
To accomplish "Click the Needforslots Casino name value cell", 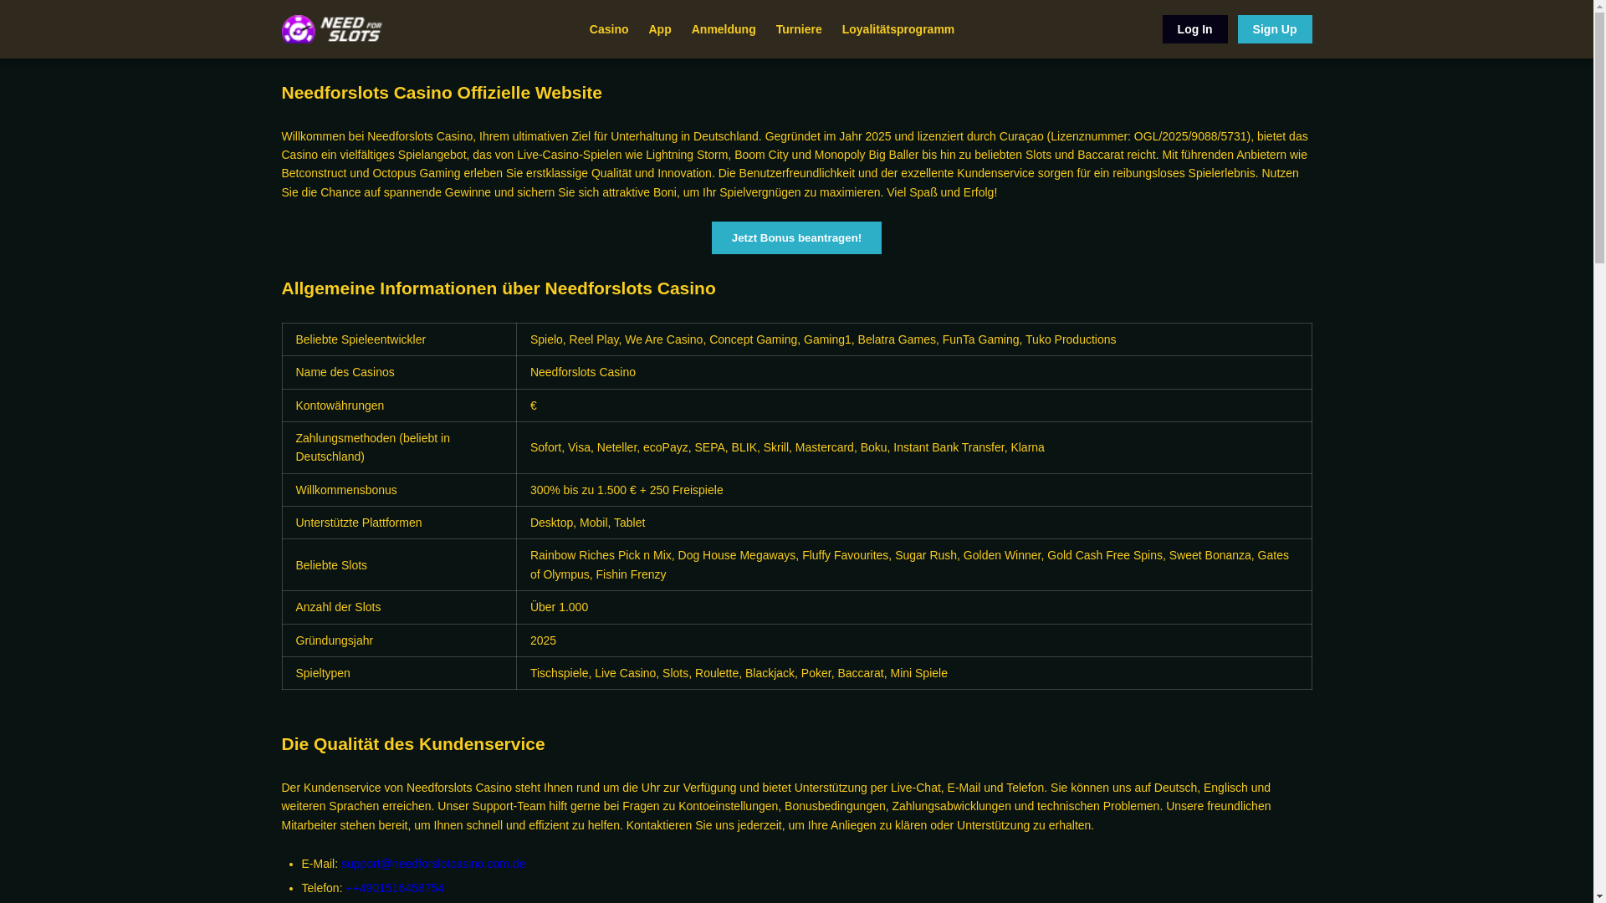I will pyautogui.click(x=913, y=372).
